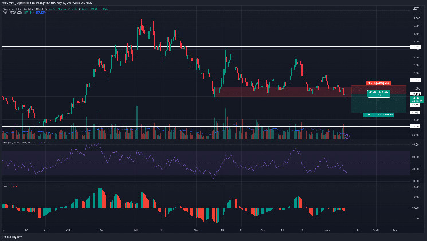Click the lower white horizontal support line
Screen dimensions: 427x241
[172, 126]
